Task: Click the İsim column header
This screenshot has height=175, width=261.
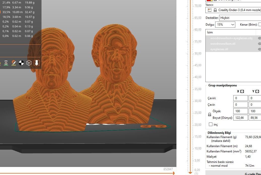Action: [231, 32]
